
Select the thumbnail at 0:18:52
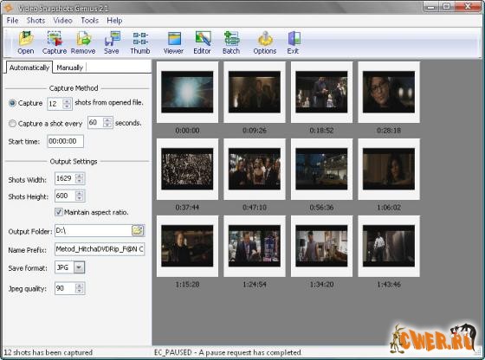[x=321, y=92]
